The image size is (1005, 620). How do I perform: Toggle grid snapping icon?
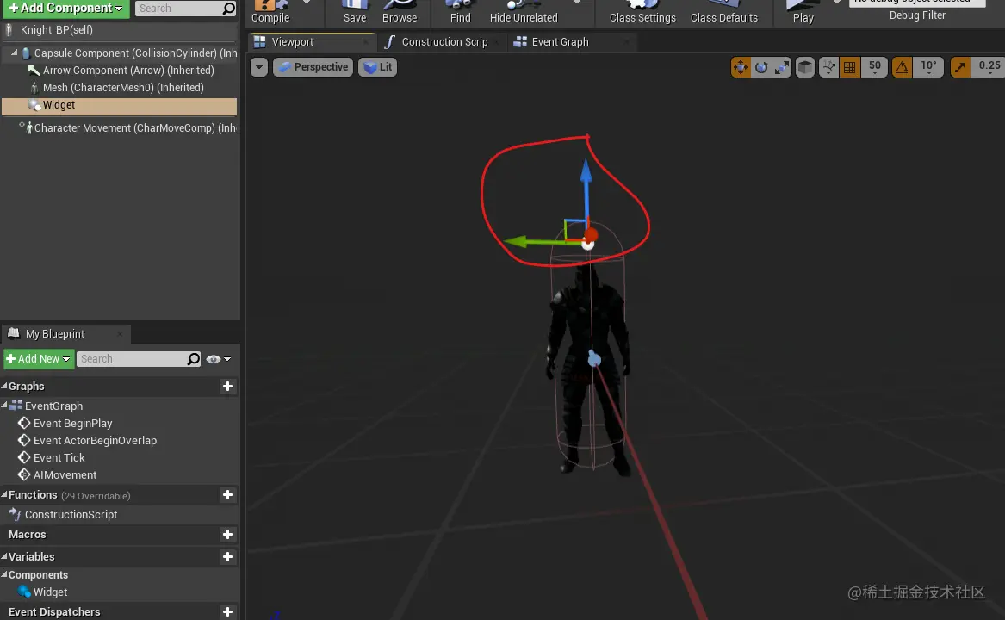(849, 67)
